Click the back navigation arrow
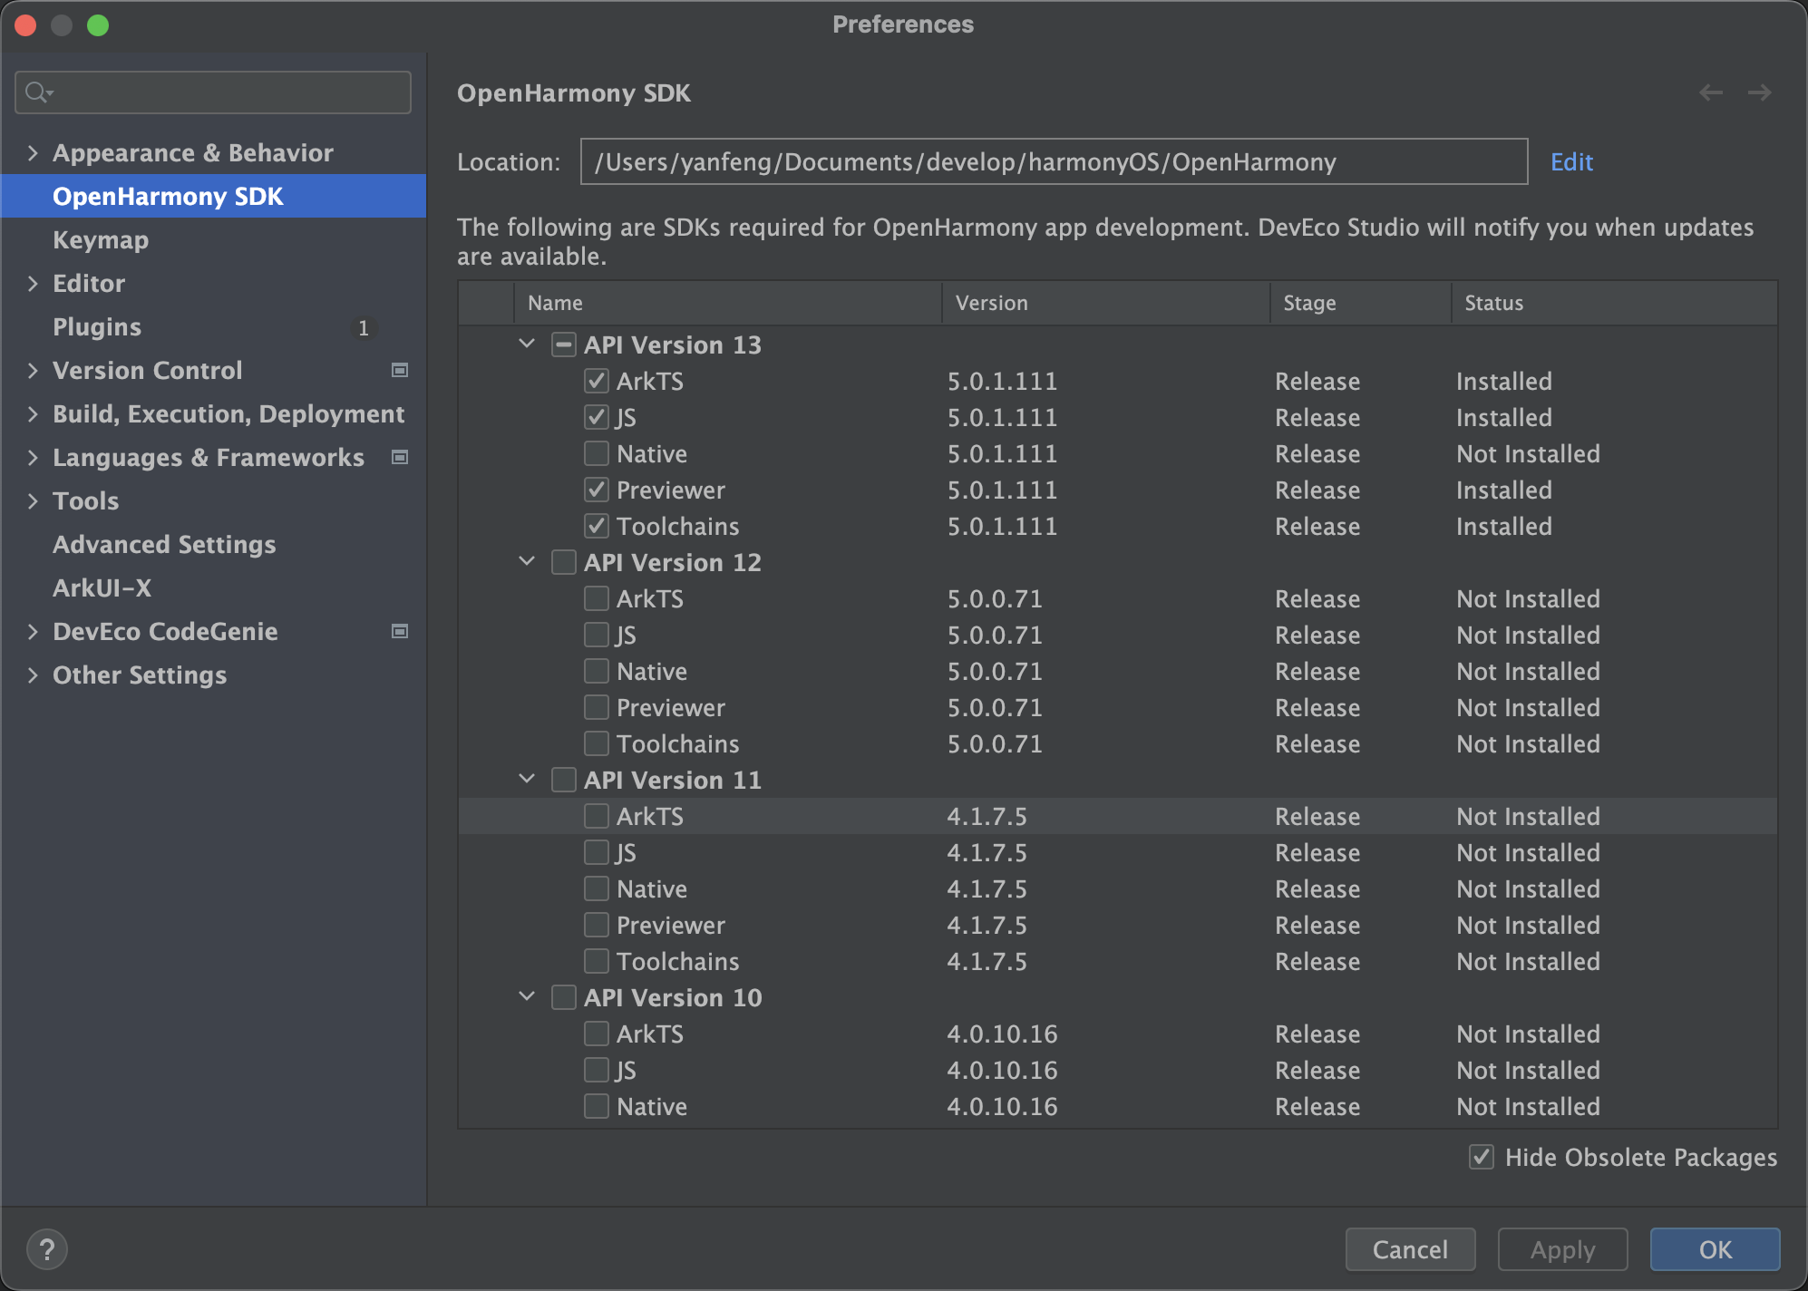 1711,92
